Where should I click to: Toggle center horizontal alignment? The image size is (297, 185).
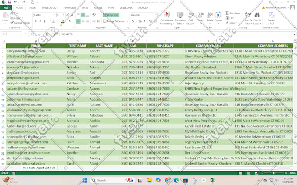pyautogui.click(x=83, y=21)
